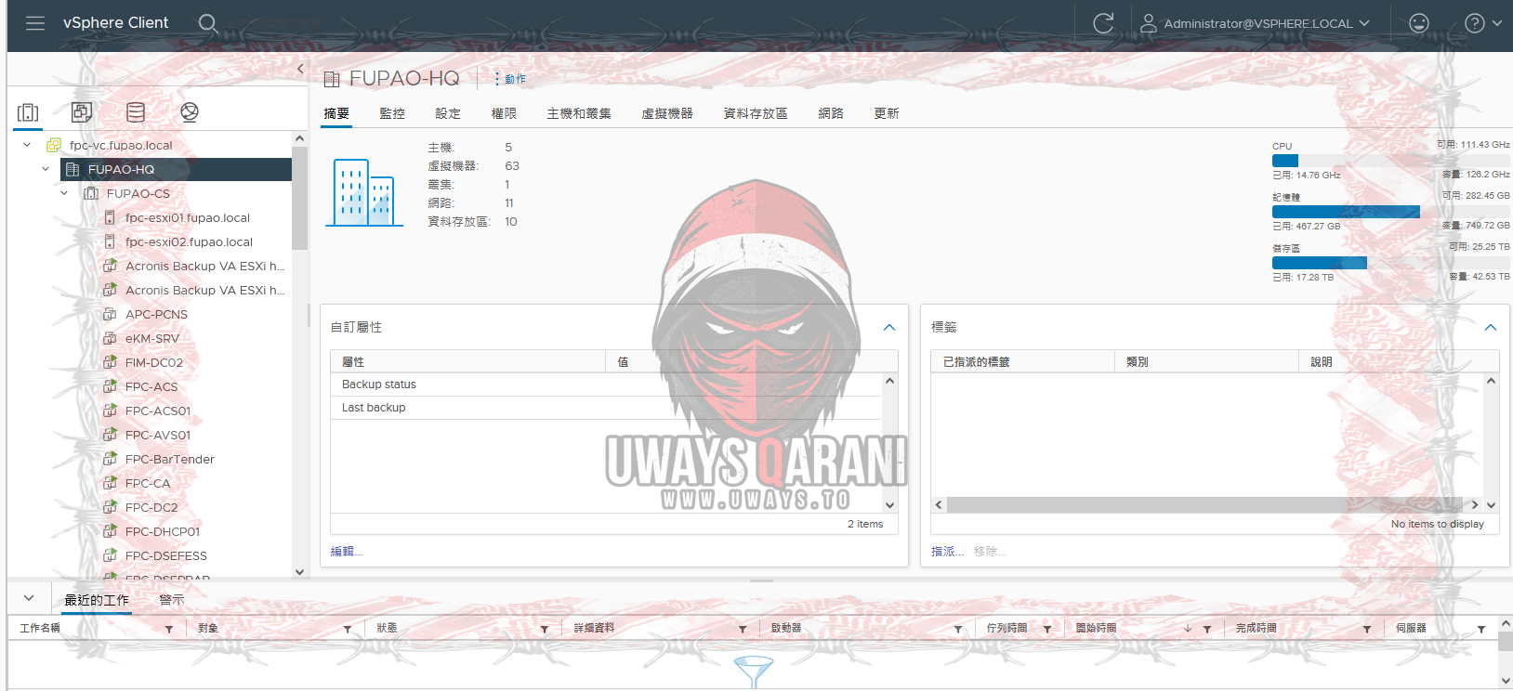
Task: Filter the 詳細資料 column
Action: pyautogui.click(x=743, y=629)
